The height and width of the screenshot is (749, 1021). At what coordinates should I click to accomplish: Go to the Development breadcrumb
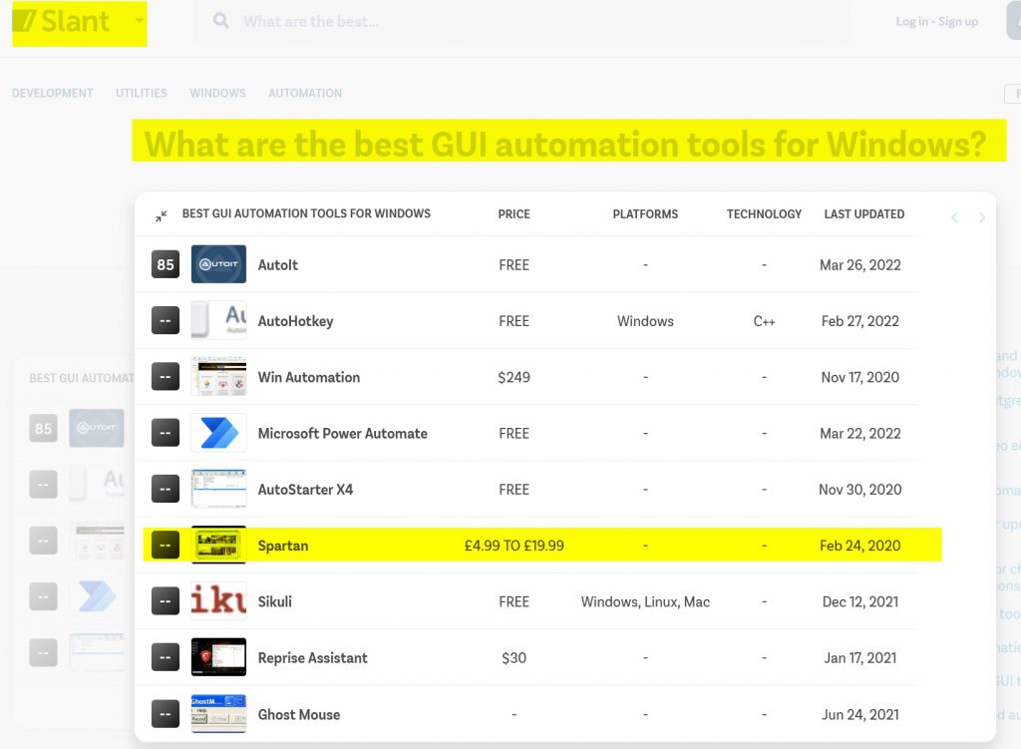pyautogui.click(x=52, y=93)
